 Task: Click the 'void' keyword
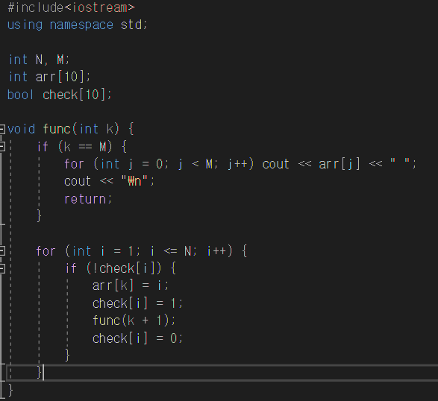pos(21,129)
